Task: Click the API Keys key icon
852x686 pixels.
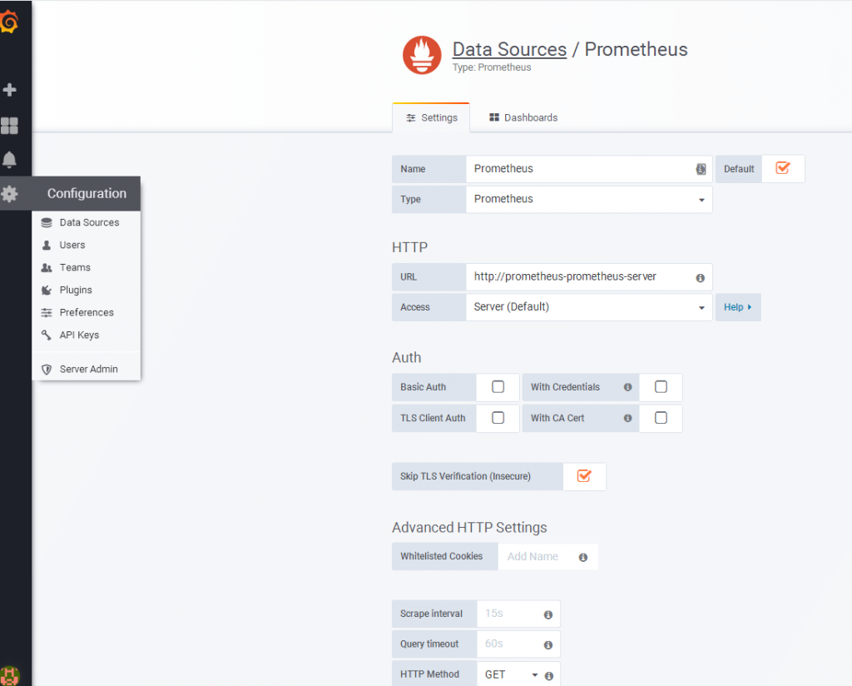Action: point(47,335)
